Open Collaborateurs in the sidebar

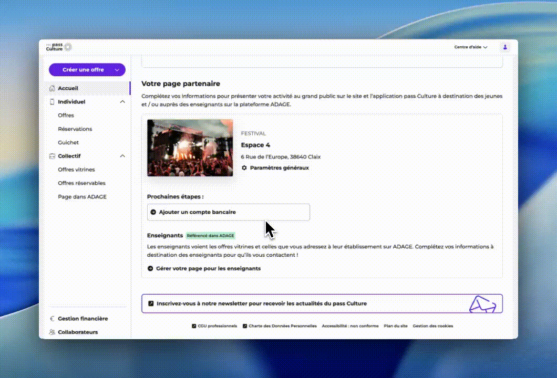(x=78, y=332)
